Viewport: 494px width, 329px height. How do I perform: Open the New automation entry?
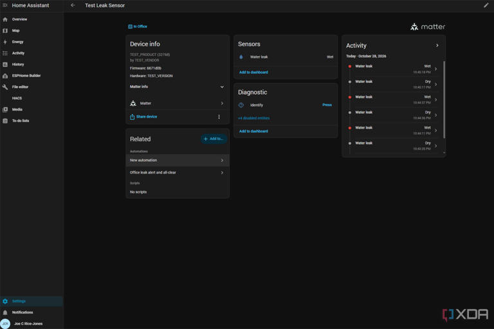click(177, 160)
